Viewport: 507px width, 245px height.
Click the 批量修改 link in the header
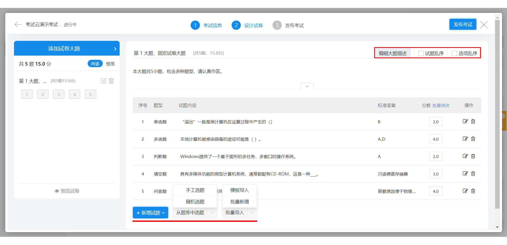pyautogui.click(x=441, y=105)
